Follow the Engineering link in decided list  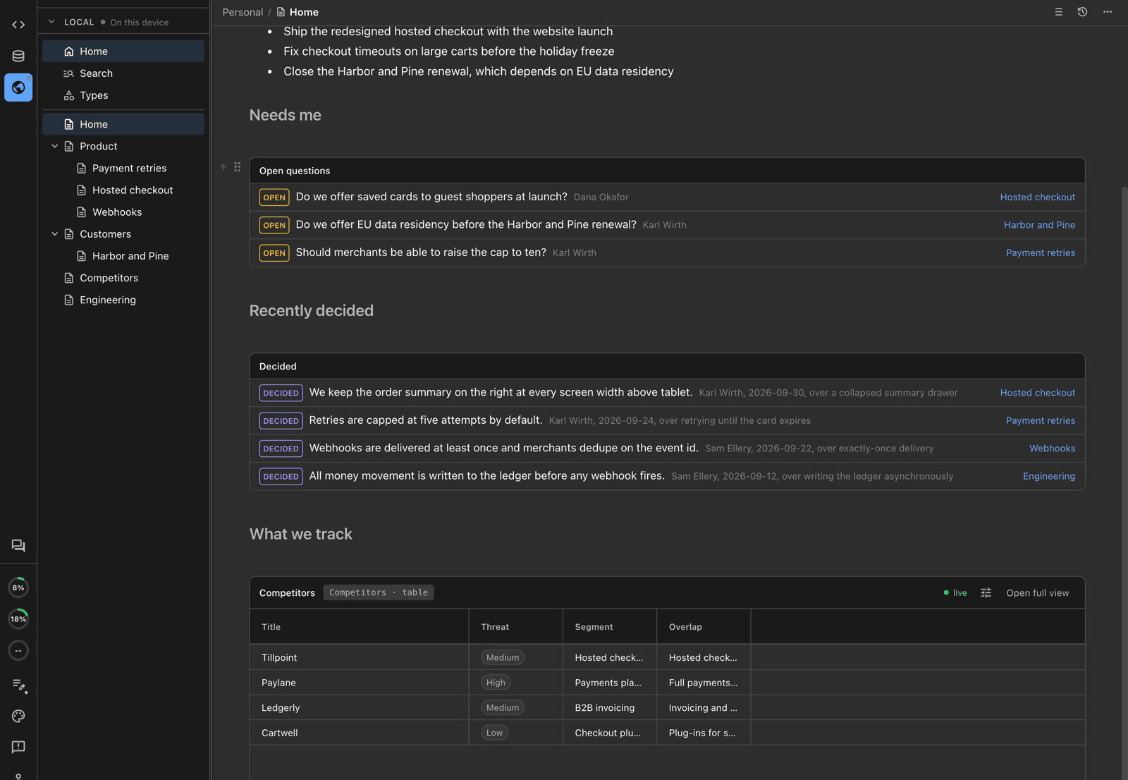[x=1048, y=476]
